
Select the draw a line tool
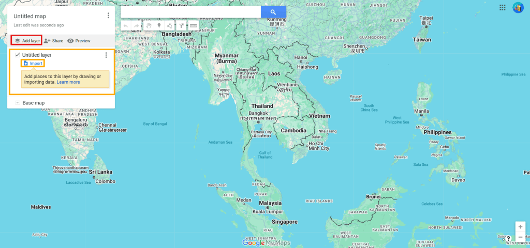tap(170, 25)
